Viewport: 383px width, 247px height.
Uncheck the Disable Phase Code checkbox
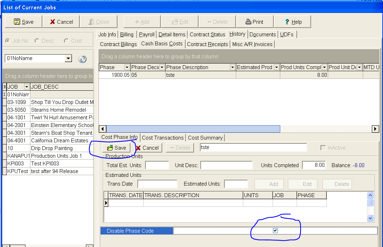[275, 230]
